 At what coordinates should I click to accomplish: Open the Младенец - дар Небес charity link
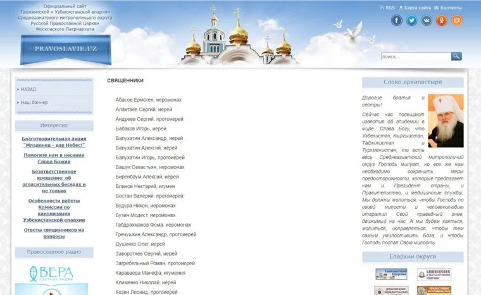54,141
